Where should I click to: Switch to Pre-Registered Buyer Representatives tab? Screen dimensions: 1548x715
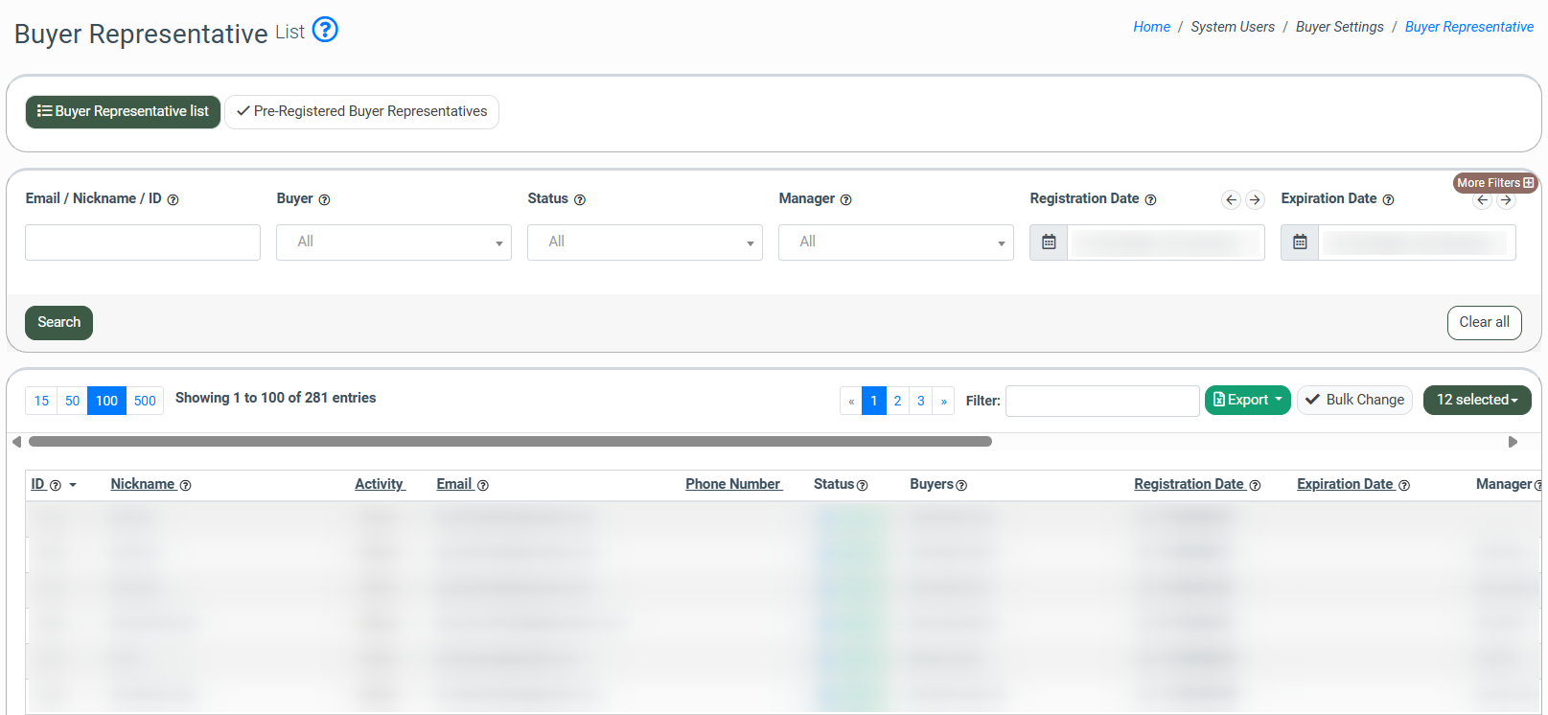click(361, 111)
